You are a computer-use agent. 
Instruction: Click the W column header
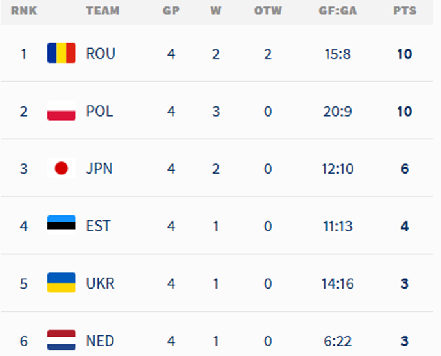tap(215, 11)
